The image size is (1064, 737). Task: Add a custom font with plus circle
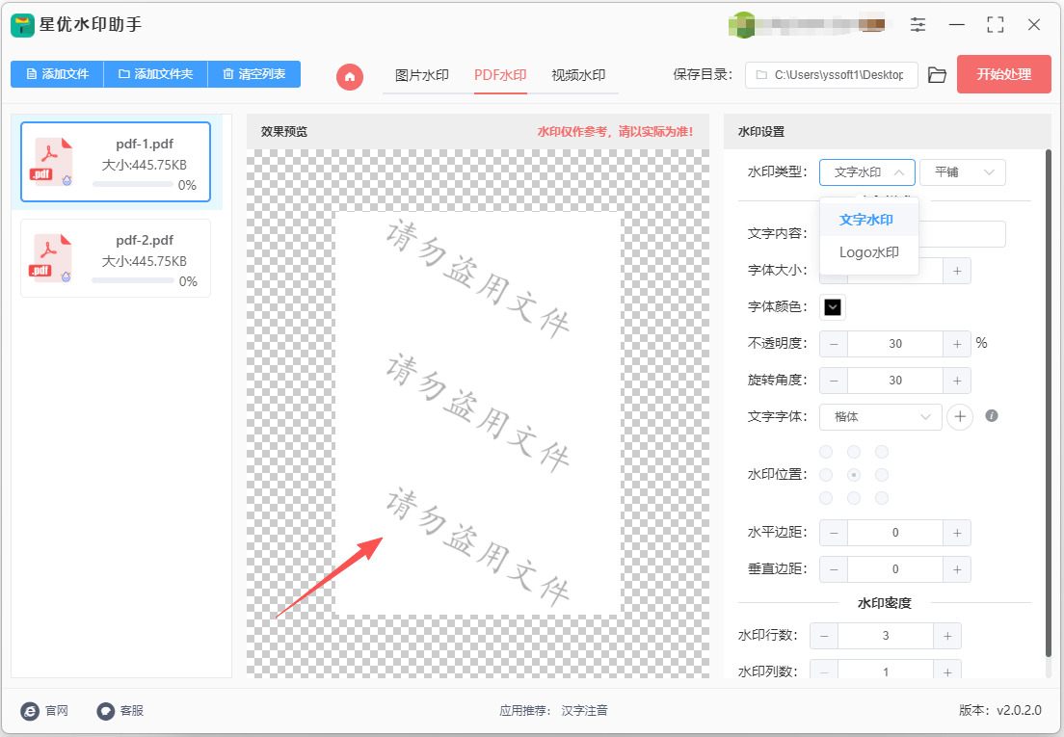pos(960,416)
